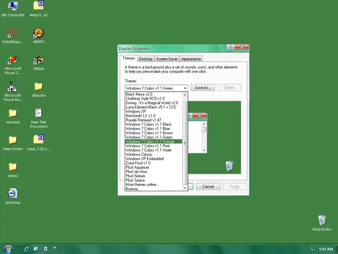Click the taskbar clock showing 5:41 AM
Viewport: 338px width, 254px height.
tap(326, 249)
